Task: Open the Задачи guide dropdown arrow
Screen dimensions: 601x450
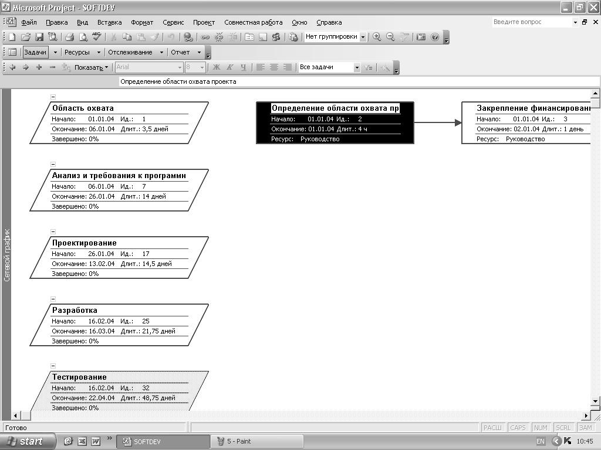Action: (x=55, y=52)
